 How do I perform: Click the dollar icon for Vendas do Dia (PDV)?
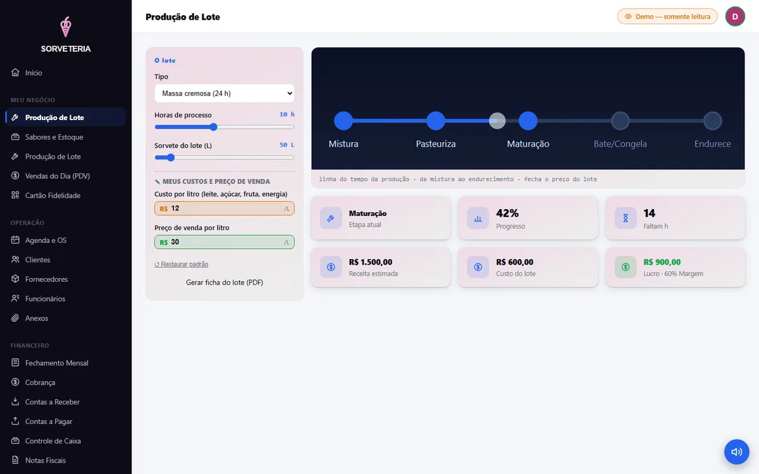tap(15, 176)
